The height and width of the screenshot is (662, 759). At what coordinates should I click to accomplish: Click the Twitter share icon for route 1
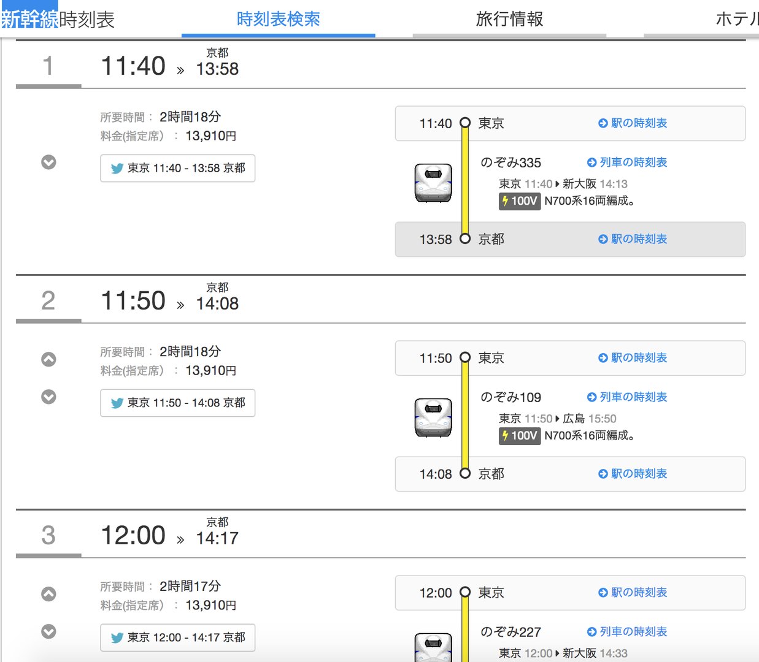point(117,168)
